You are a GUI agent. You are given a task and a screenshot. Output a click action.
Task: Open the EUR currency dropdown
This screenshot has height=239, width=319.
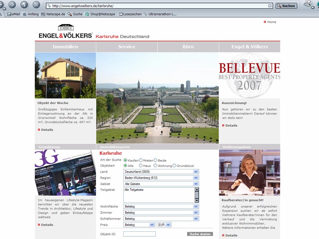coord(168,225)
